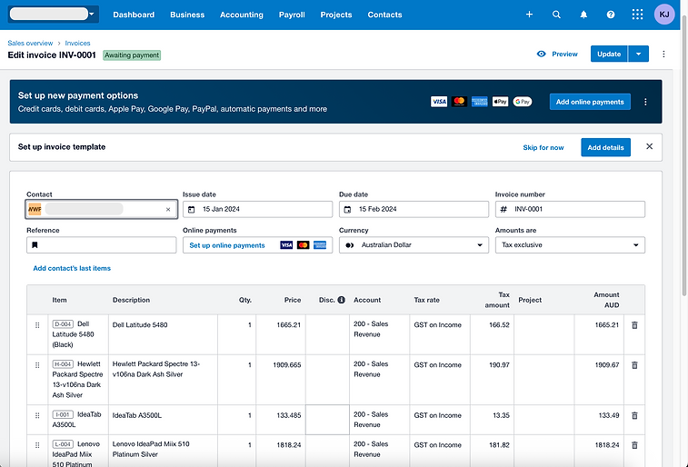Click the Awaiting payment status badge
688x467 pixels.
(132, 55)
